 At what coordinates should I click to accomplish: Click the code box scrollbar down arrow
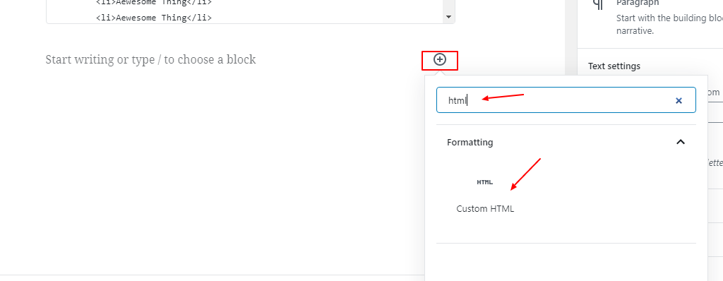click(x=448, y=17)
